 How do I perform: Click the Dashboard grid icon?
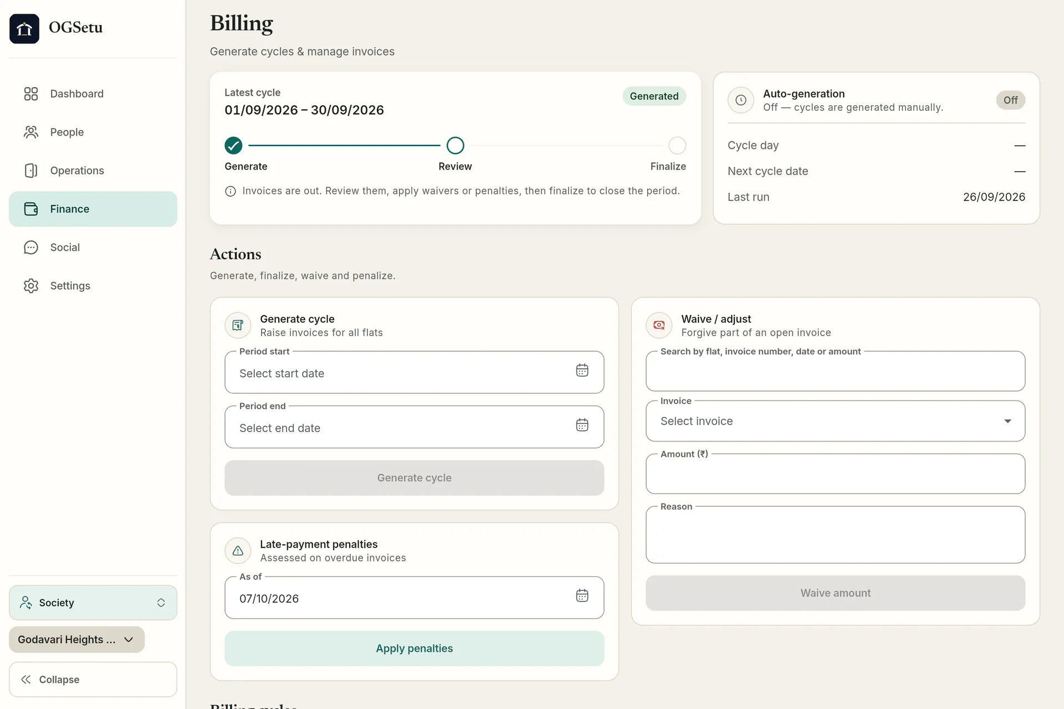pyautogui.click(x=31, y=94)
